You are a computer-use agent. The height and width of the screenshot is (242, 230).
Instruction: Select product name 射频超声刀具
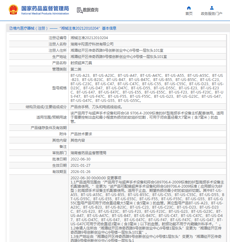pos(81,63)
